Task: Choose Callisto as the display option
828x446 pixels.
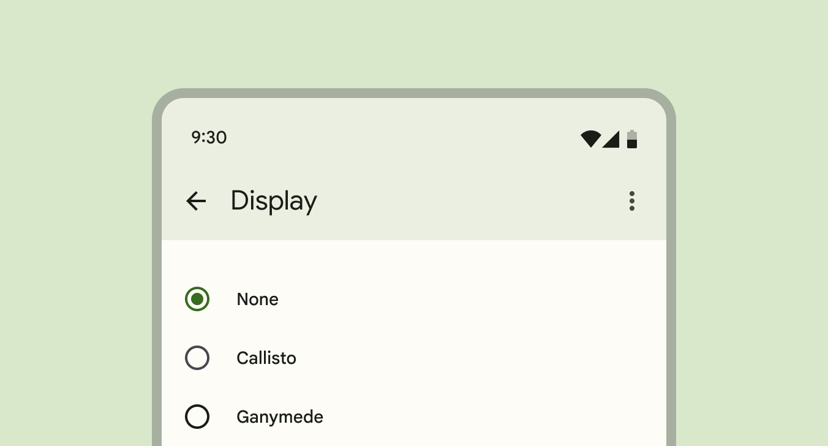Action: [x=197, y=358]
